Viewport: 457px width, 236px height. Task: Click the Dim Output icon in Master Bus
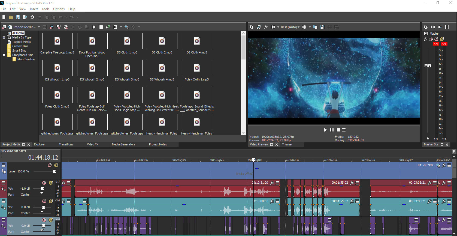pyautogui.click(x=440, y=27)
